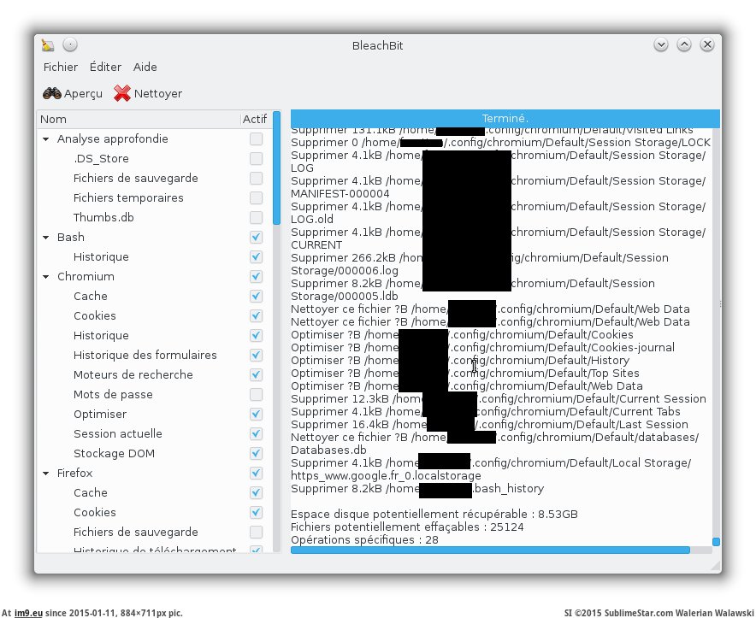Minimize the BleachBit window
This screenshot has height=618, width=756.
pos(661,44)
